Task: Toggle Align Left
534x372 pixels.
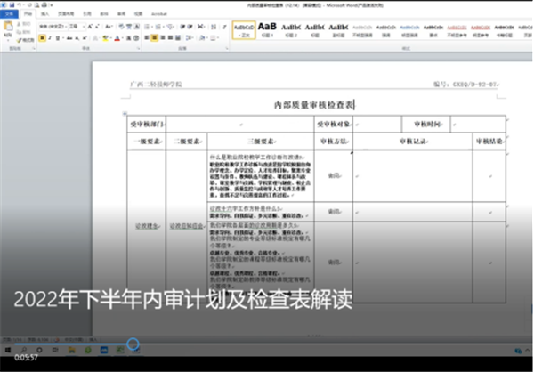Action: pyautogui.click(x=147, y=37)
